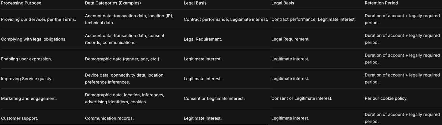Click the 'Customer support' purpose cell
442x125 pixels.
(x=20, y=118)
